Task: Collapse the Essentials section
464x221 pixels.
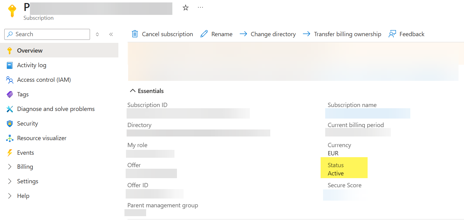Action: (x=132, y=91)
